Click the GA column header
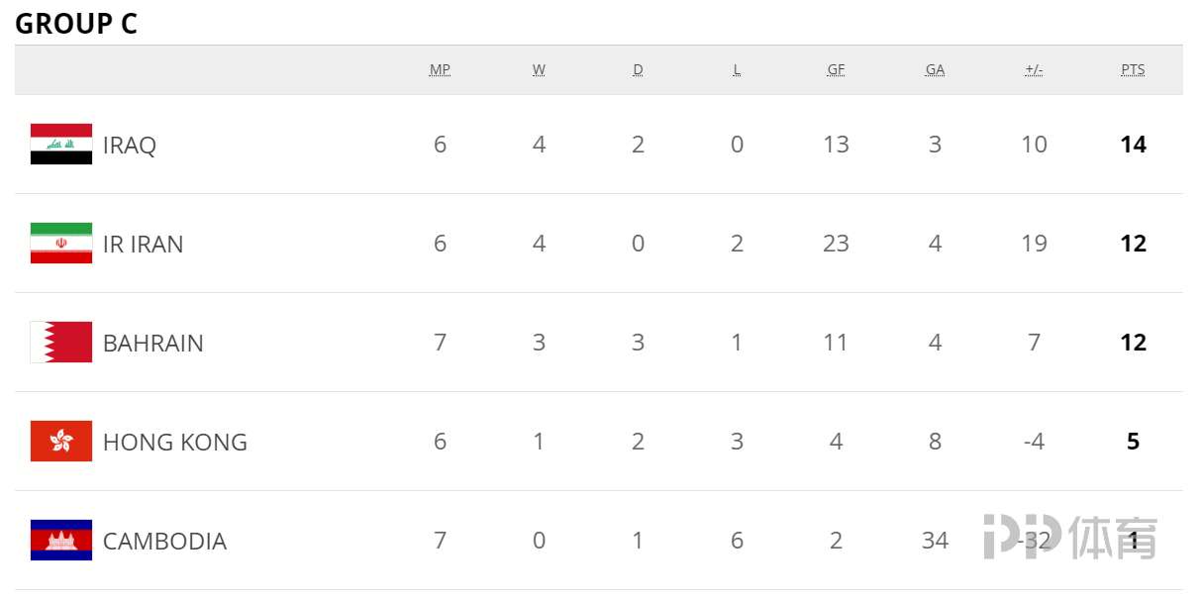 [935, 69]
